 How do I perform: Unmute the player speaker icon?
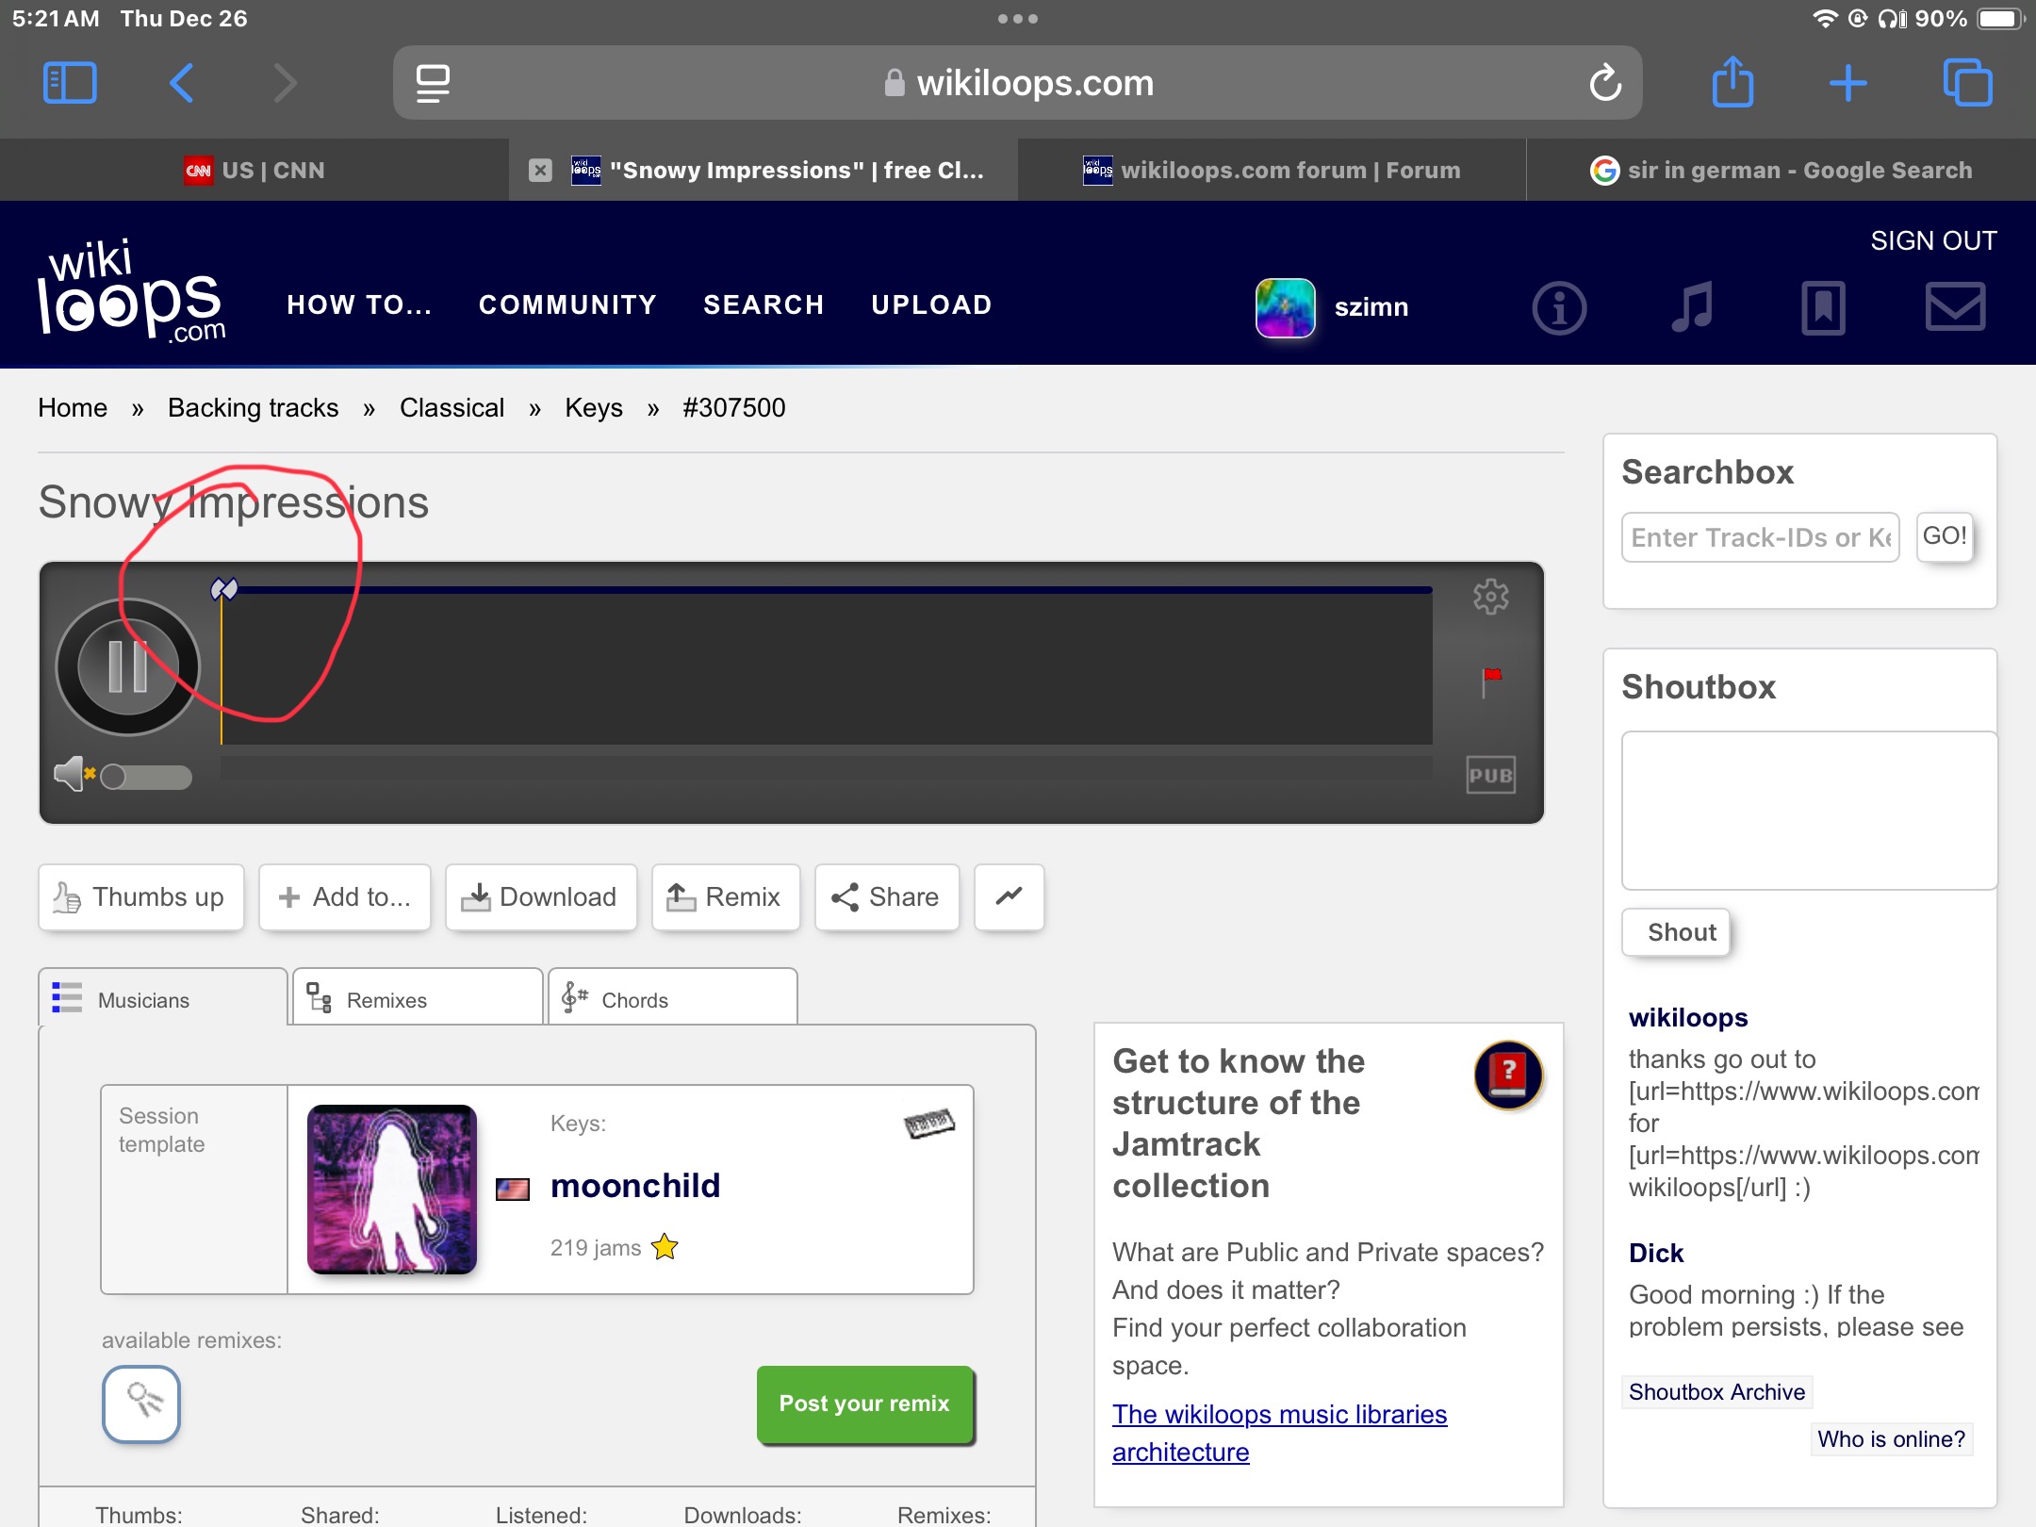74,775
